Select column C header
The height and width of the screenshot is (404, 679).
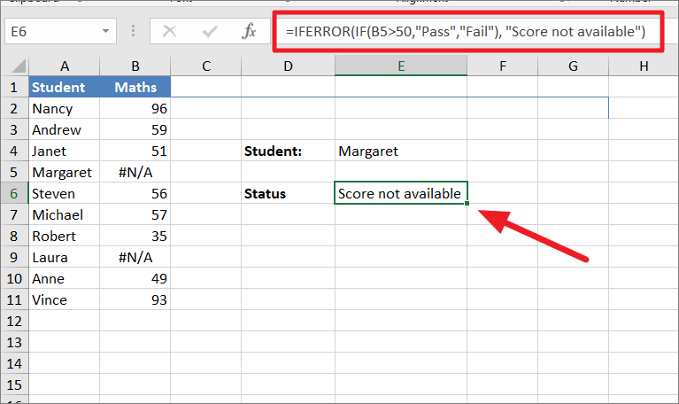coord(205,66)
